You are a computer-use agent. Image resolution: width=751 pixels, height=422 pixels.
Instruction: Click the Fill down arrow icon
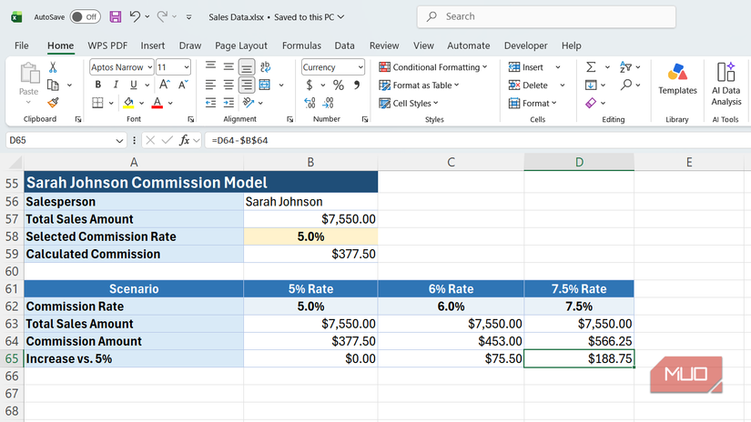(x=591, y=85)
